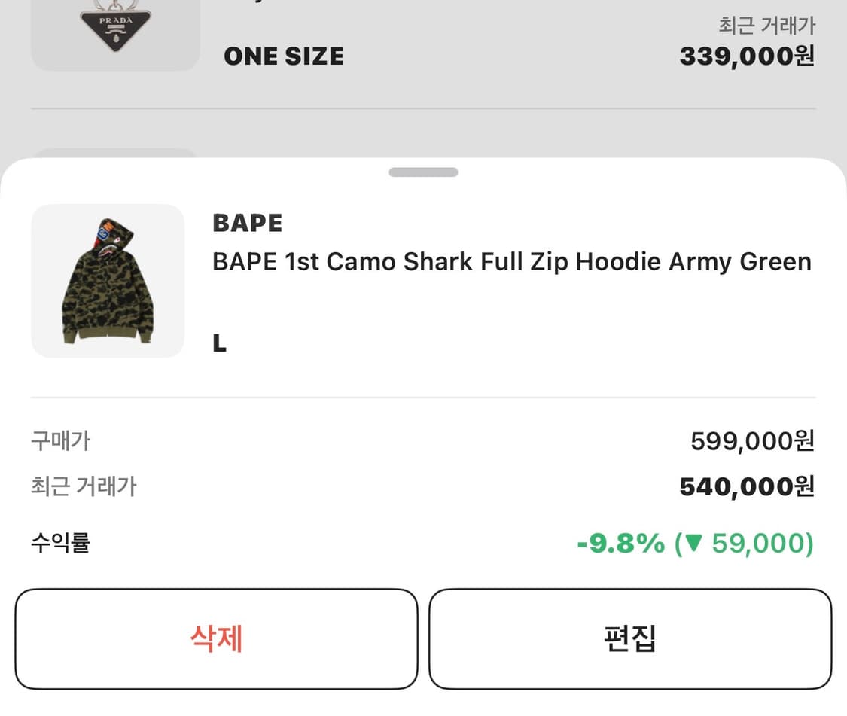
Task: Tap 최근 거래가 label above 339,000원
Action: [766, 26]
